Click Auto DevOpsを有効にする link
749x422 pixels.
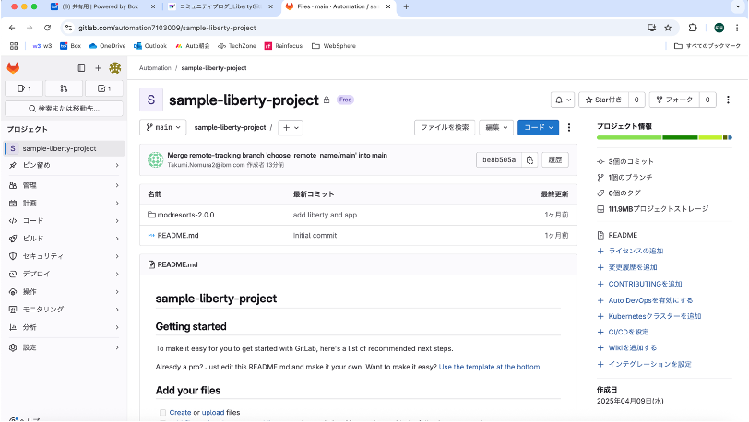pyautogui.click(x=650, y=300)
